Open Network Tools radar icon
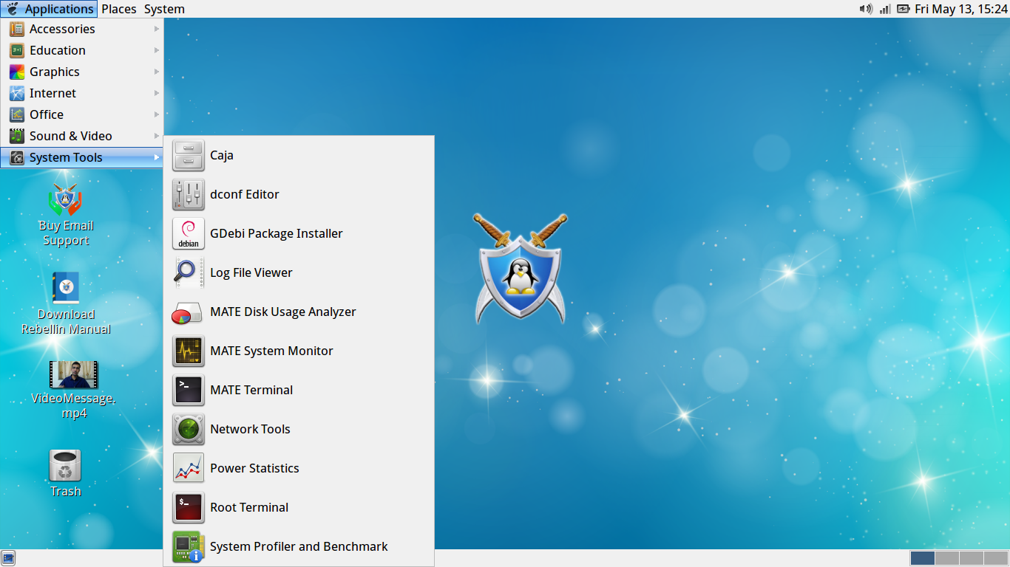 pos(189,430)
